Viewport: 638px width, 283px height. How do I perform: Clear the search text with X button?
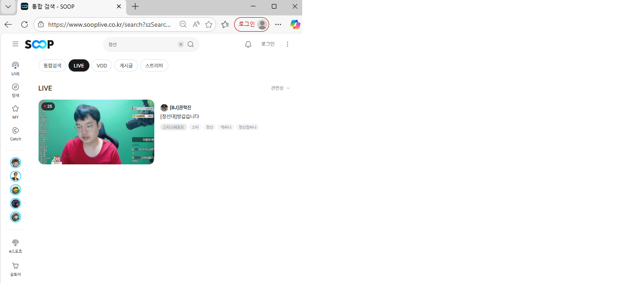coord(181,44)
